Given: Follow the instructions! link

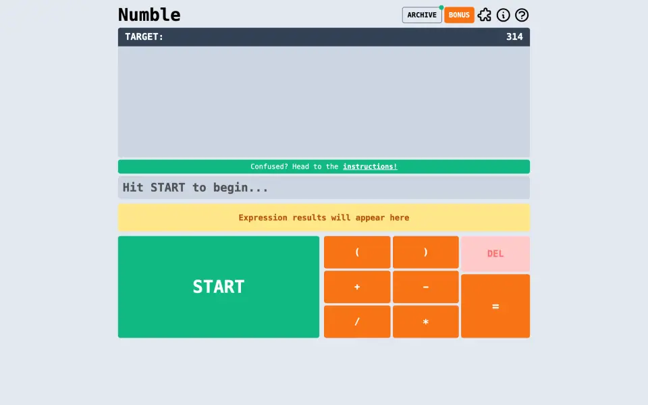Looking at the screenshot, I should (x=370, y=167).
